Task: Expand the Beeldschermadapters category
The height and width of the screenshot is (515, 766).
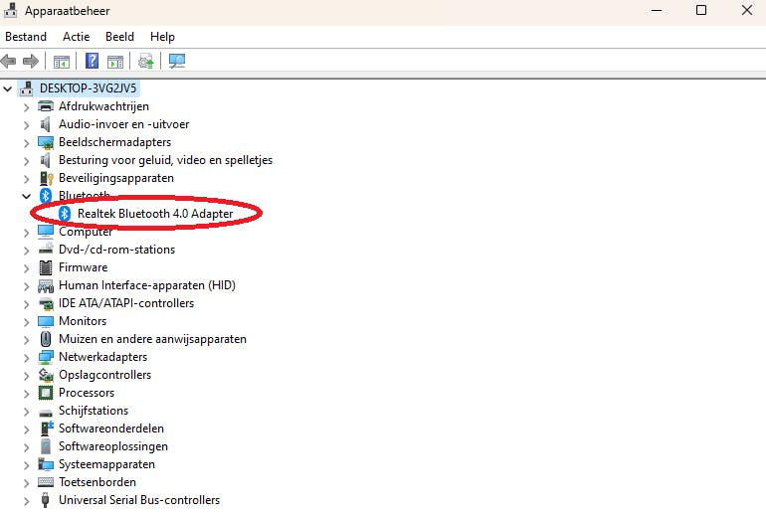Action: [x=27, y=143]
